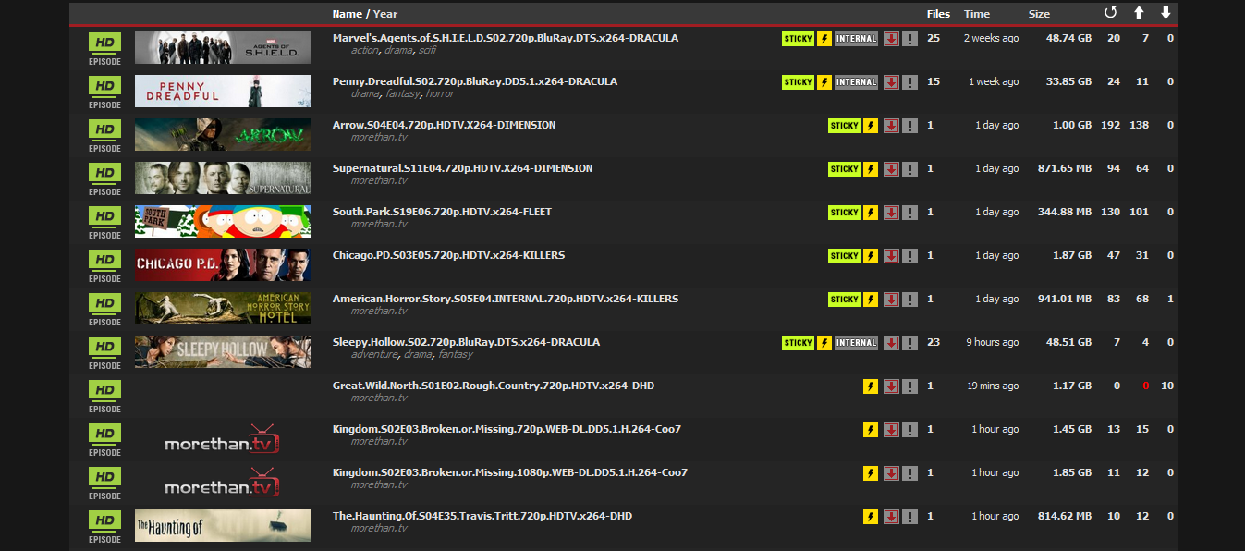Sort list by Size column
Viewport: 1245px width, 551px height.
(x=1039, y=14)
